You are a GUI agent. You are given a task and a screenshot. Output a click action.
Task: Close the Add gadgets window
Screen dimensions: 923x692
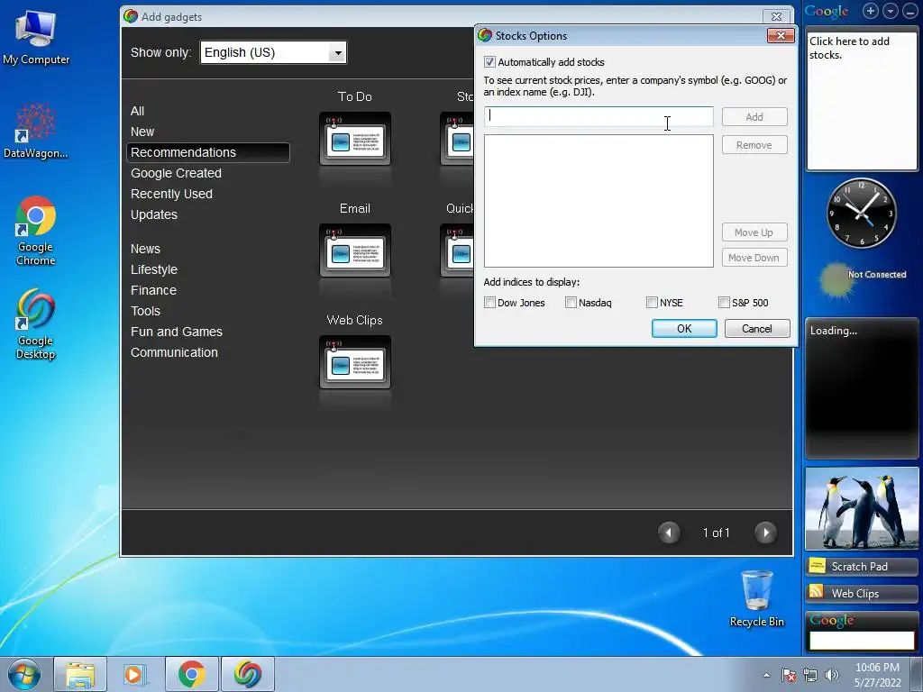point(776,16)
